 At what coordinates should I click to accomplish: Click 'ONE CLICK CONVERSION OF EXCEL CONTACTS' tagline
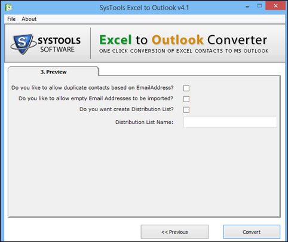(x=183, y=51)
